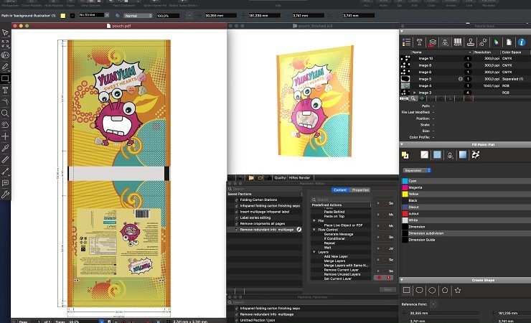Choose Paste on Top predefined action

point(334,216)
